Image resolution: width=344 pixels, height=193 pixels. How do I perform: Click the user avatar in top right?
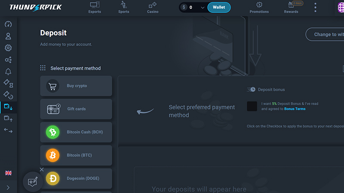pyautogui.click(x=341, y=8)
